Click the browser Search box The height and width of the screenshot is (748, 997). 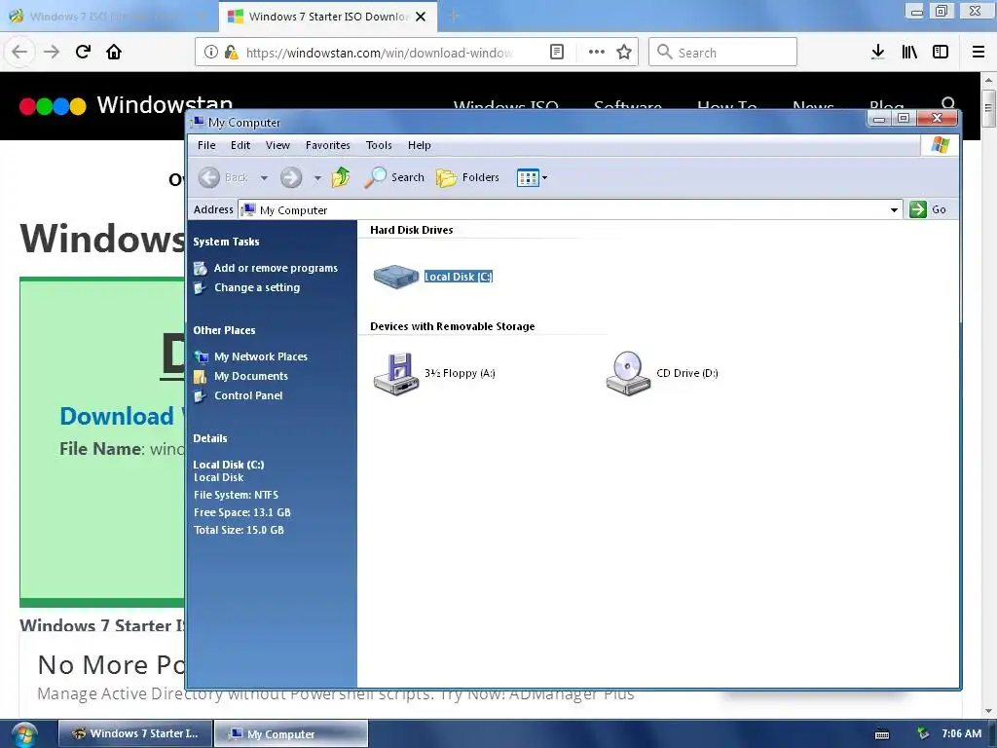point(723,53)
